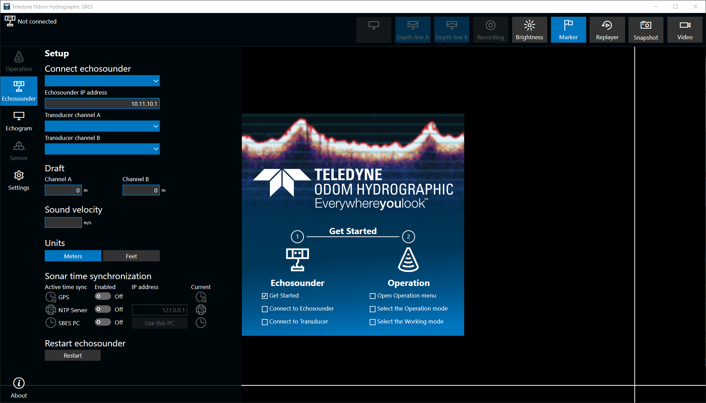
Task: Check Connect to Echosounder checkbox
Action: point(265,309)
